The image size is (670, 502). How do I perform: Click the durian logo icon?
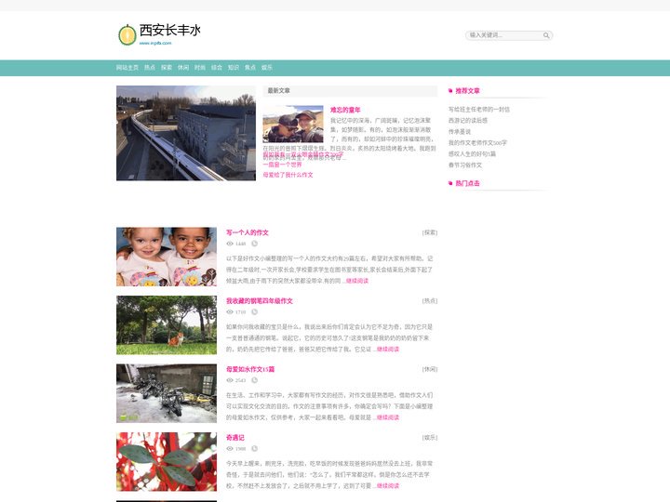click(127, 34)
